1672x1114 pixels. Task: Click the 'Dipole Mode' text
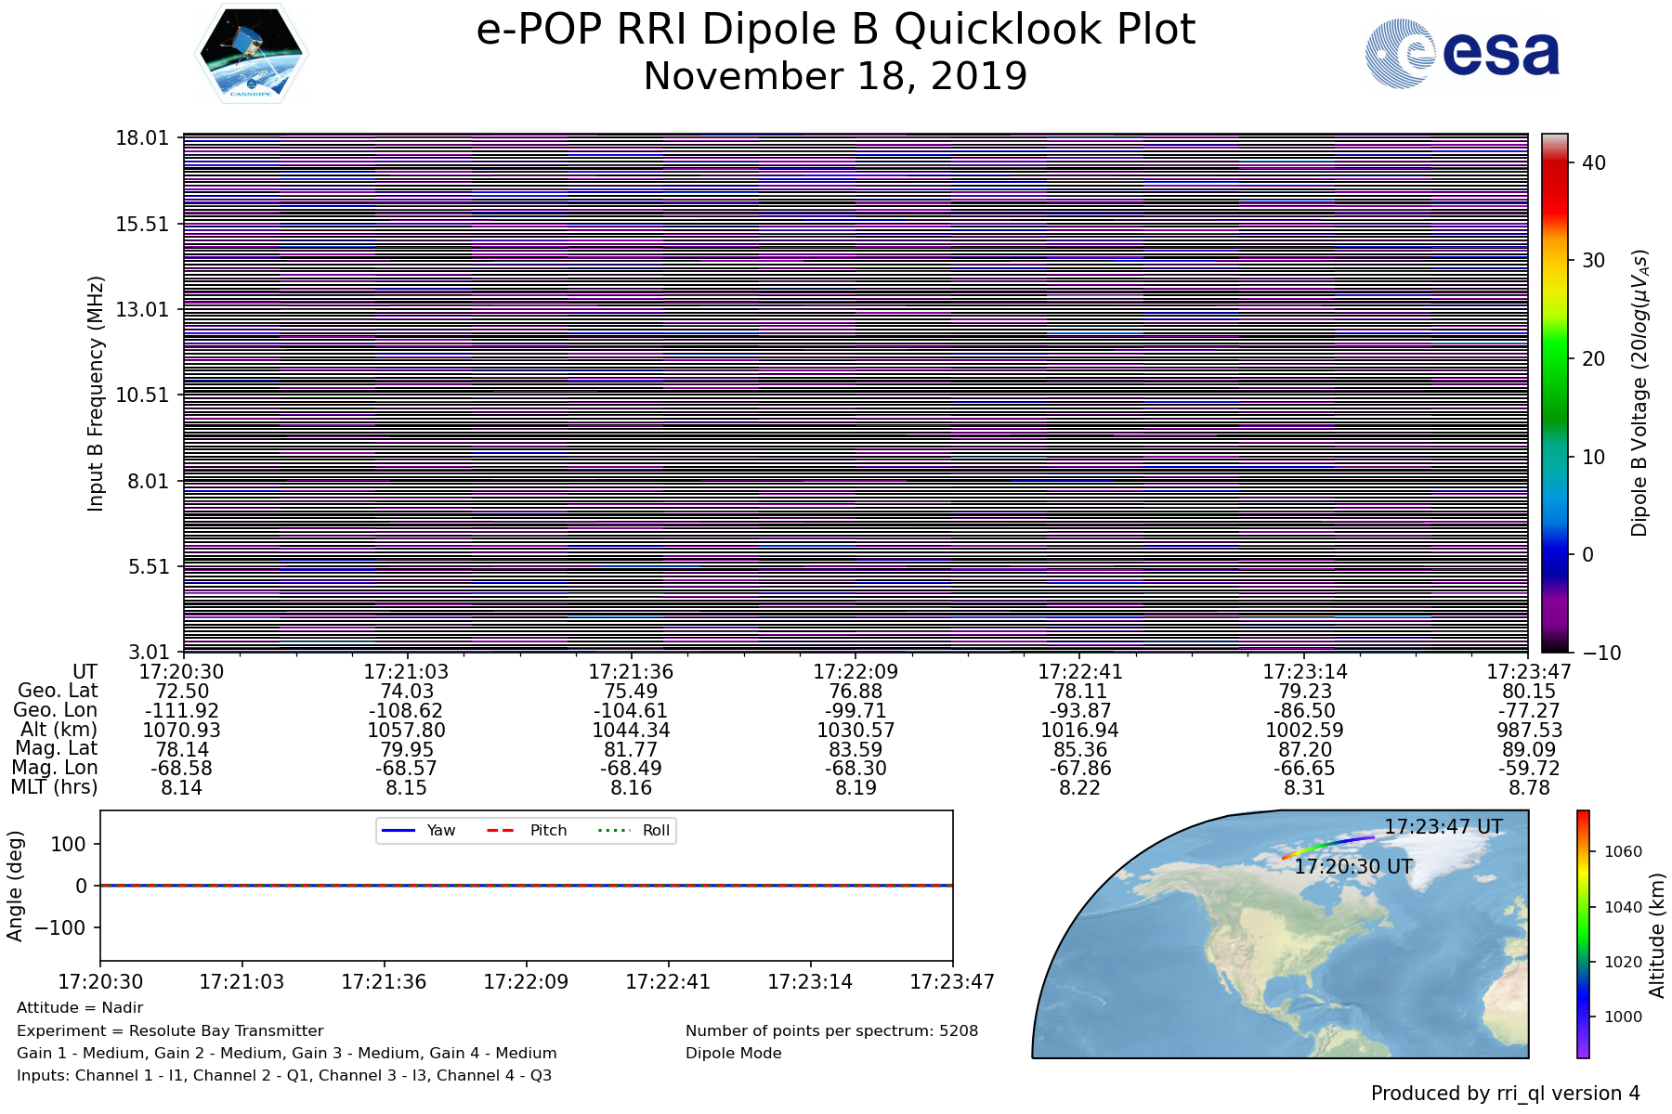coord(733,1053)
